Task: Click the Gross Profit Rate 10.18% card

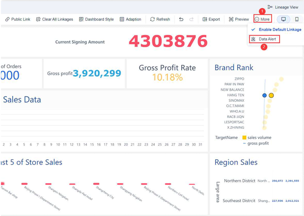Action: (x=167, y=73)
